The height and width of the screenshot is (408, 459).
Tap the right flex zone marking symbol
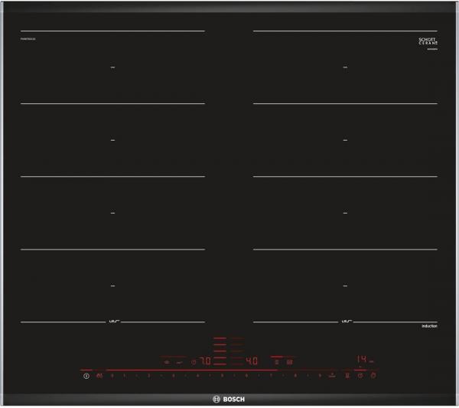(347, 322)
